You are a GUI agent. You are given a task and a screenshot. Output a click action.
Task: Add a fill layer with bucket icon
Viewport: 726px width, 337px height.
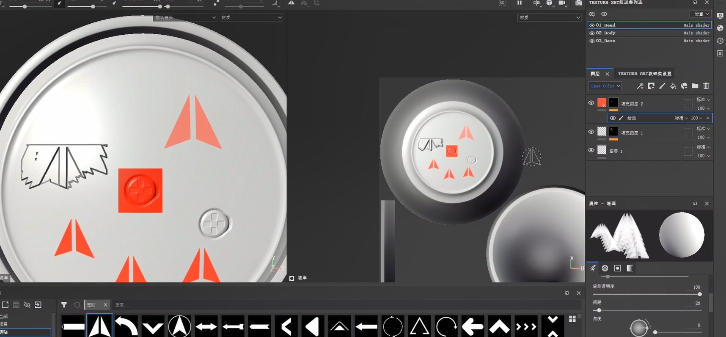pos(673,86)
